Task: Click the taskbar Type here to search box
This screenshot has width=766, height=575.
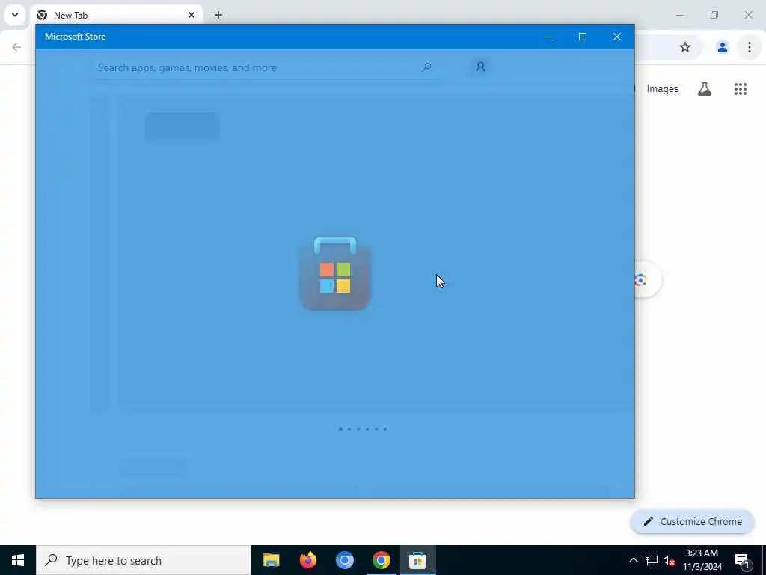Action: [x=144, y=560]
